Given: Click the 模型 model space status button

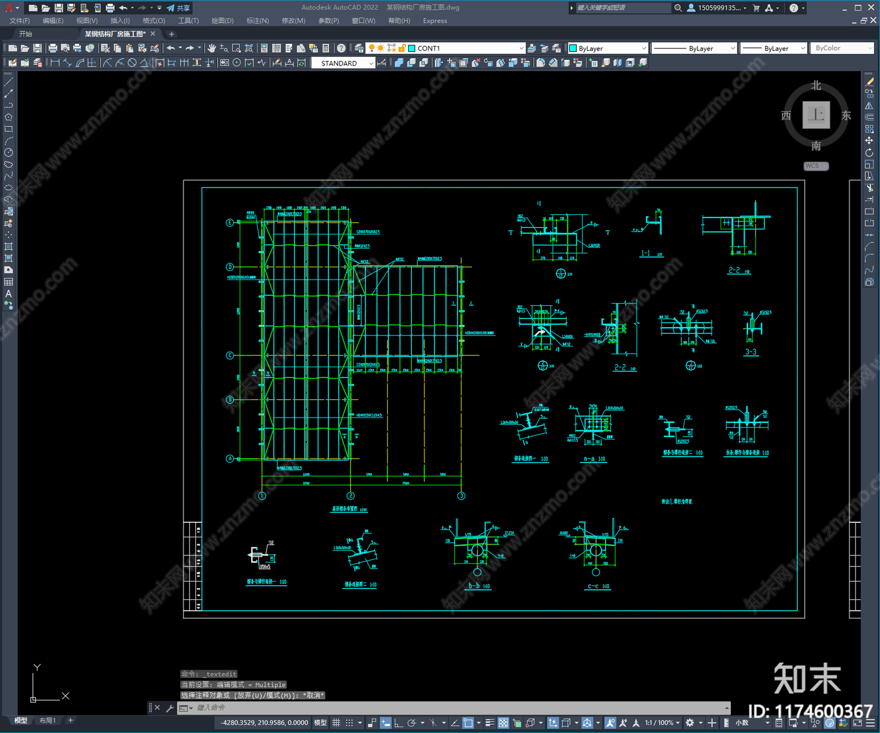Looking at the screenshot, I should [320, 723].
